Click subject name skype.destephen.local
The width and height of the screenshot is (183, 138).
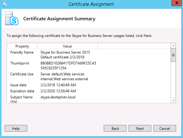(58, 97)
